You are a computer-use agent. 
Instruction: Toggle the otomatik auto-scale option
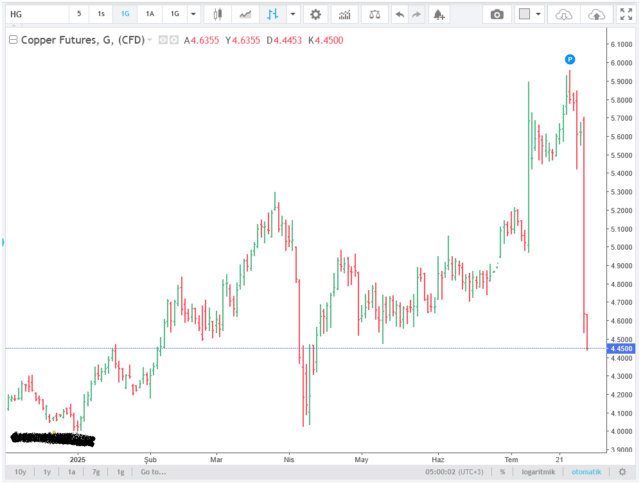click(586, 472)
